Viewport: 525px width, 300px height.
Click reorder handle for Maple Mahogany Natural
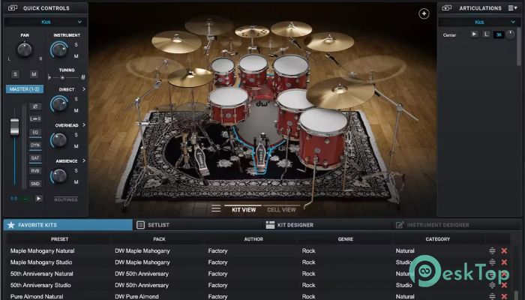point(492,250)
